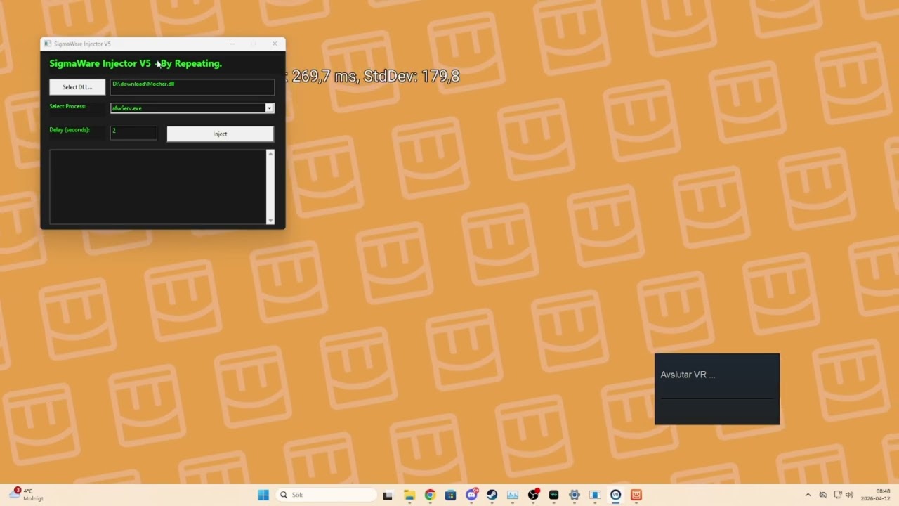Viewport: 899px width, 506px height.
Task: Click the Inject button
Action: pyautogui.click(x=220, y=134)
